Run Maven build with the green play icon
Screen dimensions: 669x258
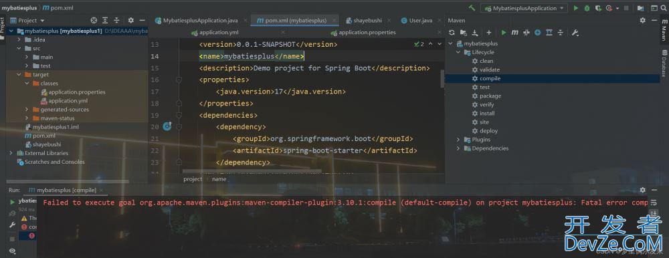coord(504,32)
